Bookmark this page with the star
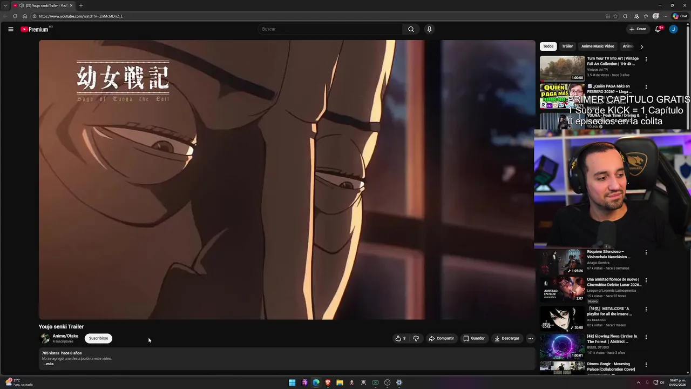The height and width of the screenshot is (389, 691). (615, 16)
